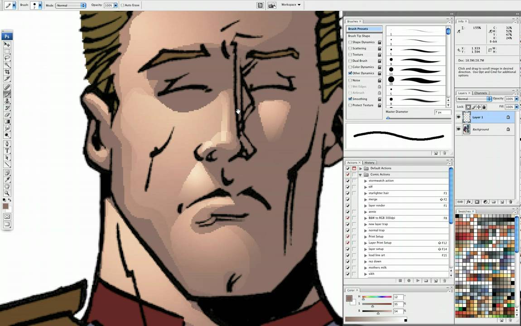Adjust the Master Diameter slider
Screen dimensions: 521x326
pyautogui.click(x=388, y=118)
